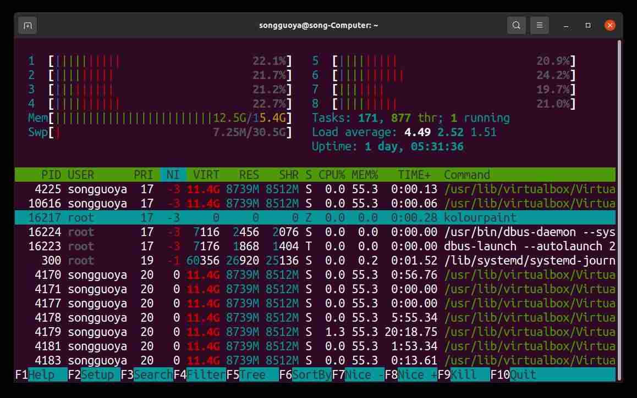The image size is (637, 398).
Task: Click TIME+ value 20:18.75
Action: pyautogui.click(x=411, y=332)
